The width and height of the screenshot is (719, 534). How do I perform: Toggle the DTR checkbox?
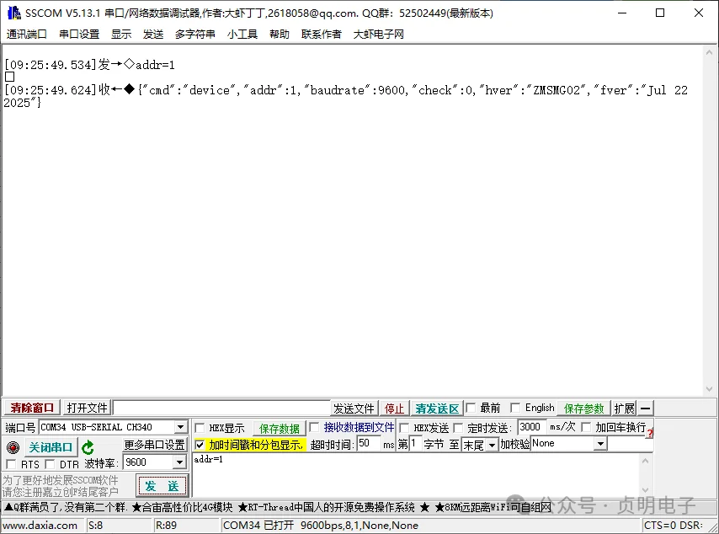50,464
